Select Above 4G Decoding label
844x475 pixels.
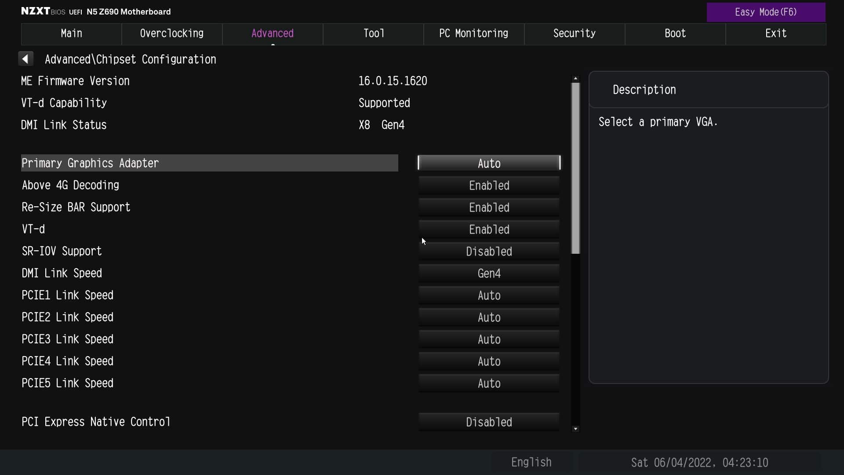click(70, 185)
